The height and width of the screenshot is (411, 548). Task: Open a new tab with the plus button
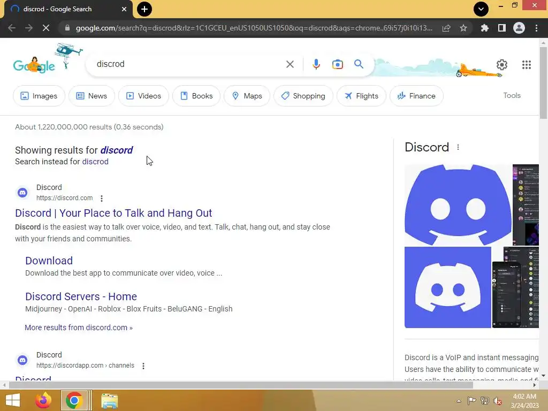(144, 9)
